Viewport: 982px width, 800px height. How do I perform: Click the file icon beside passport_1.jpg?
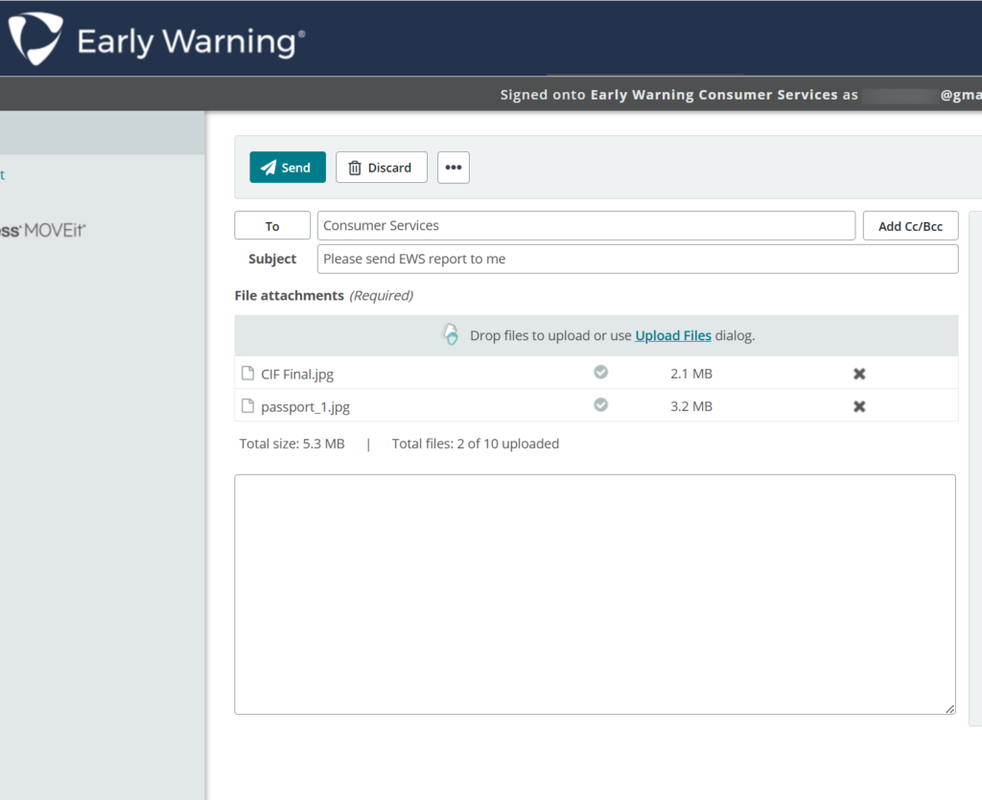click(x=248, y=406)
